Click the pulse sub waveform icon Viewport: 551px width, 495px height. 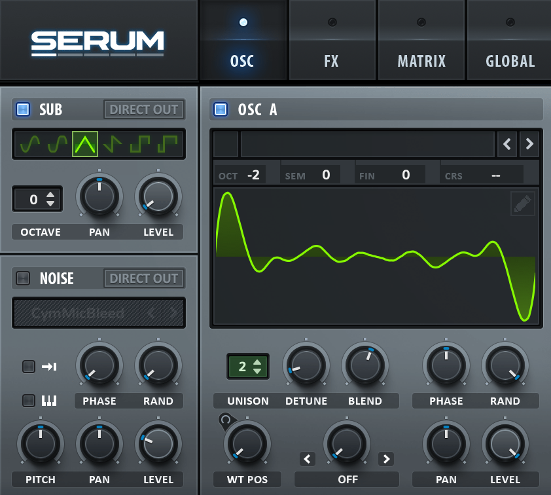pos(168,143)
